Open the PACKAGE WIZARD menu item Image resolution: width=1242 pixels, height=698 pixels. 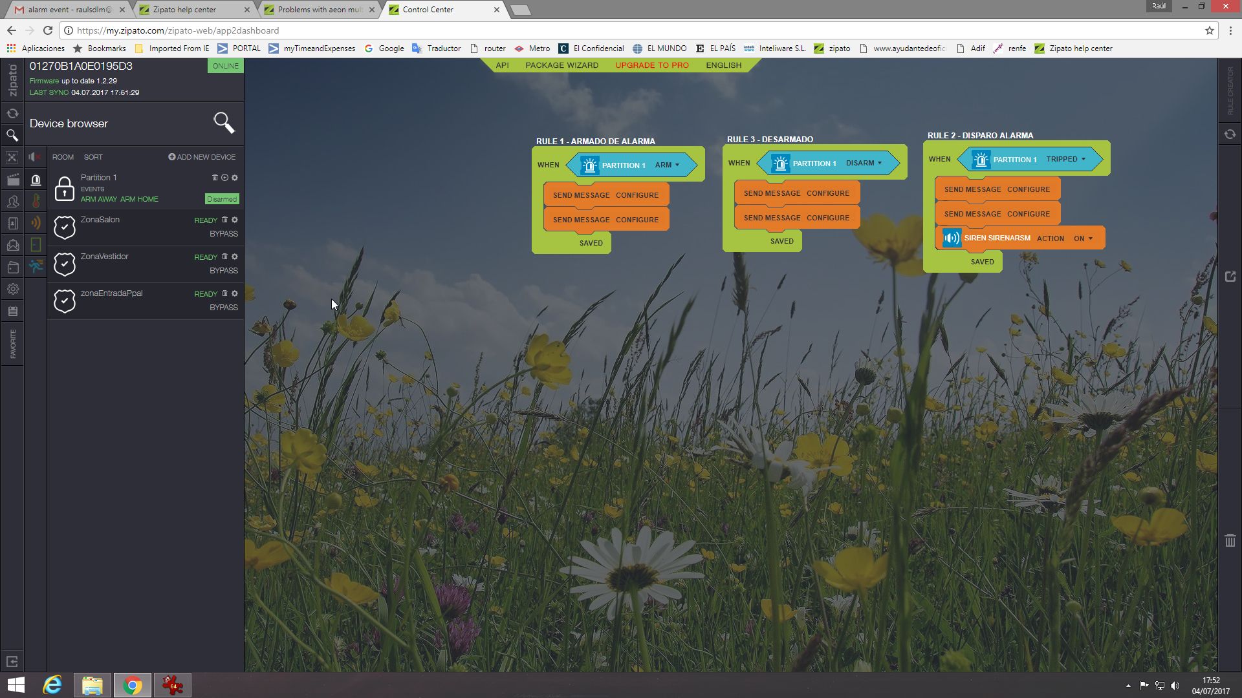(561, 65)
